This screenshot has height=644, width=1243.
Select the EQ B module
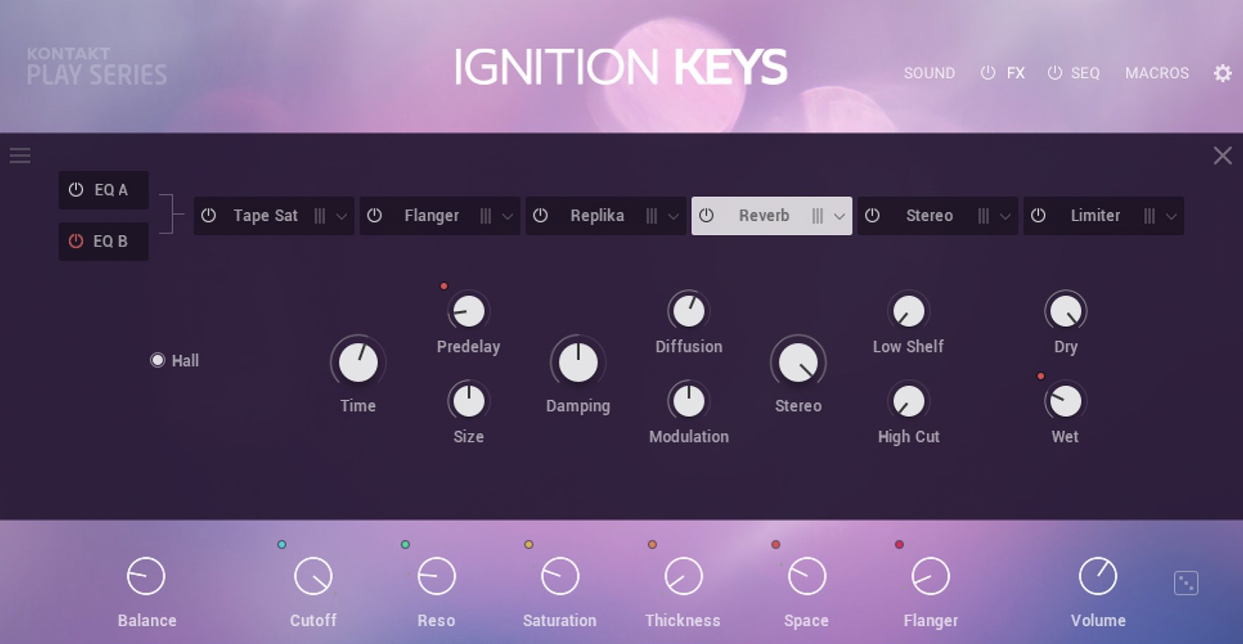coord(103,241)
